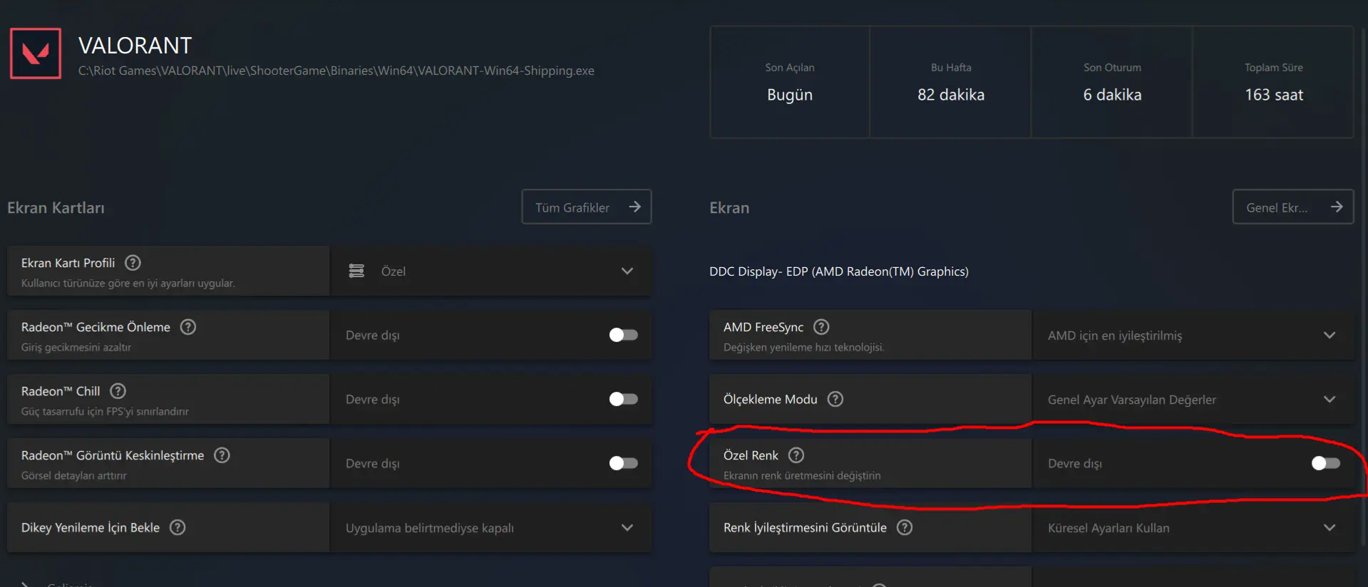Open help icon beside Ölçekleme Modu
Screen dimensions: 1368x587
click(x=835, y=399)
